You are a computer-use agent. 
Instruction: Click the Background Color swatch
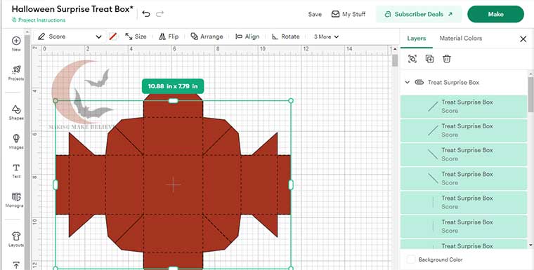(x=411, y=259)
